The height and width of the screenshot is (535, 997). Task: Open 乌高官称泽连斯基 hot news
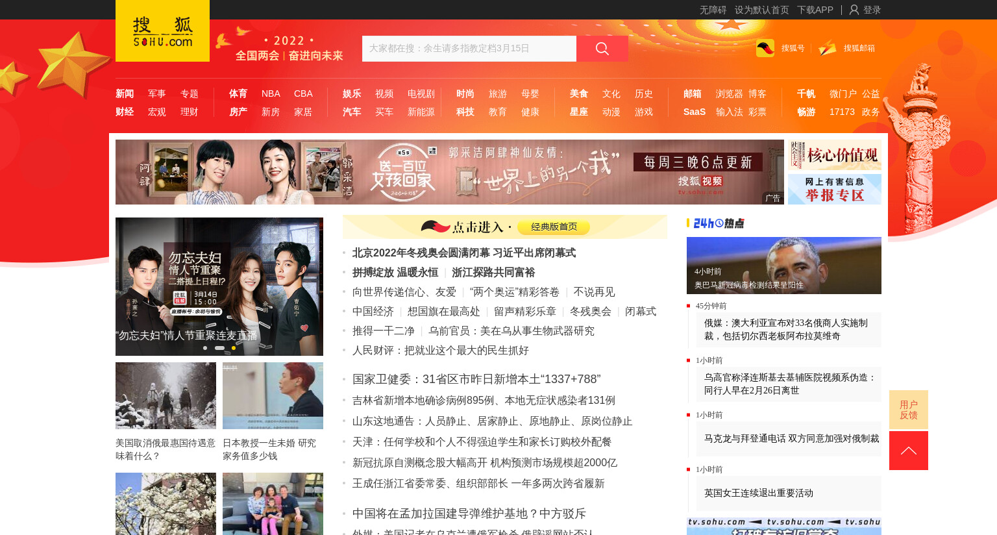[789, 384]
